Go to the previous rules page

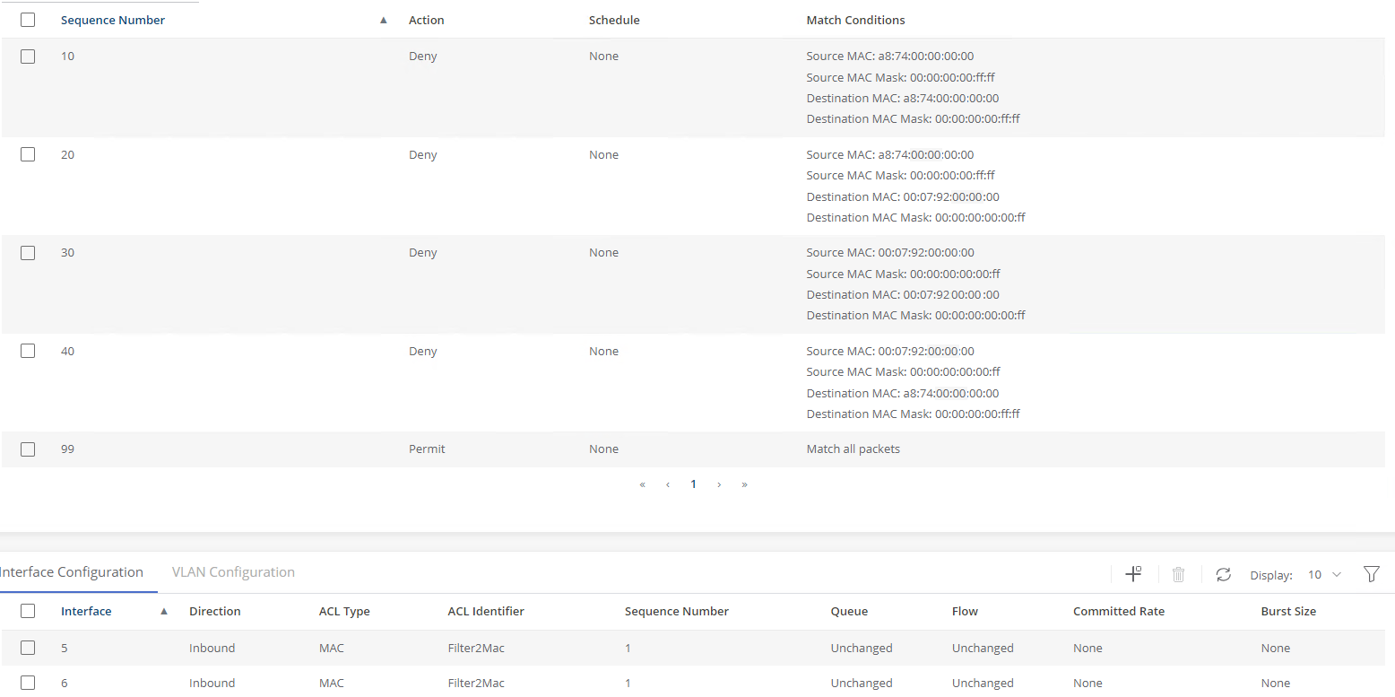coord(668,484)
